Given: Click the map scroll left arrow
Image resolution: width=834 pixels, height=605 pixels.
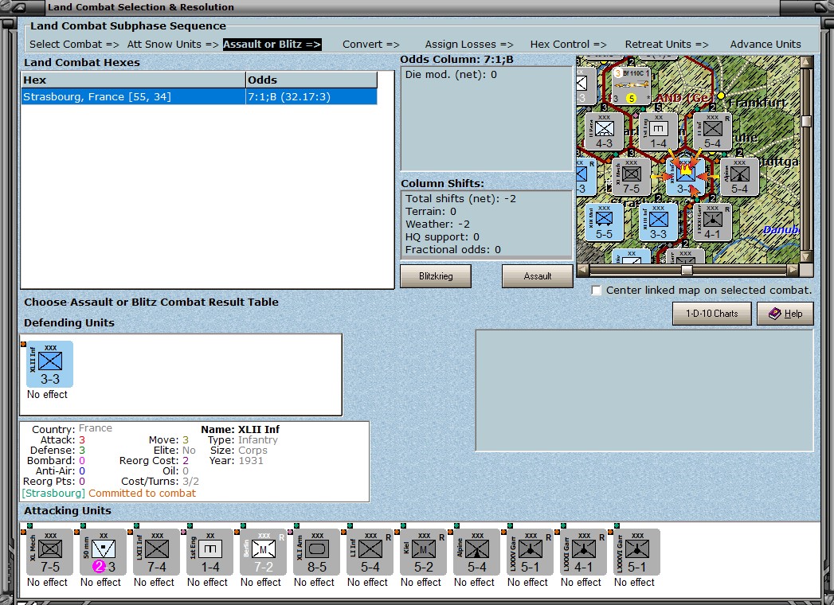Looking at the screenshot, I should pyautogui.click(x=583, y=270).
